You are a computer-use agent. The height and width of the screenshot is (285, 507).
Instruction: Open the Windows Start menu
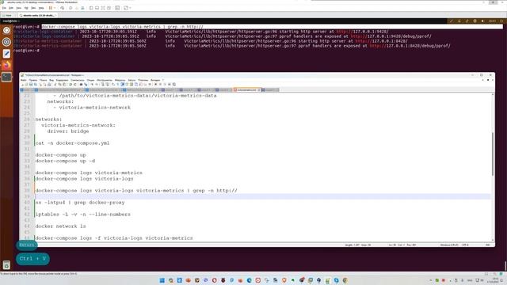coord(162,280)
